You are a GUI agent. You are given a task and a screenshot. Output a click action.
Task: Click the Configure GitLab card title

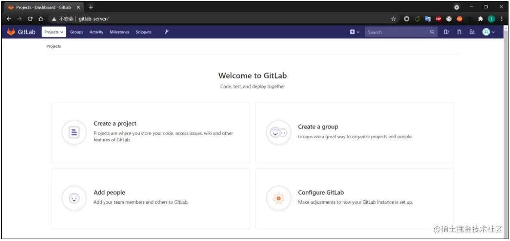pyautogui.click(x=321, y=192)
